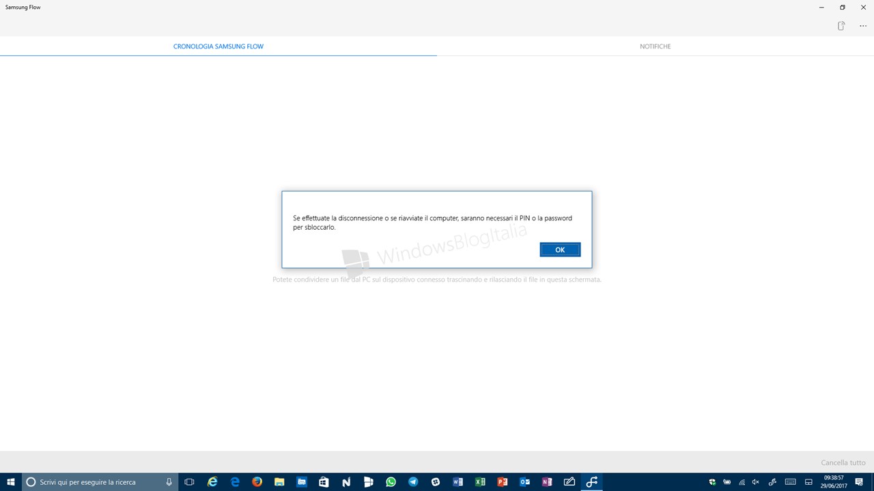Open the Windows Start menu
This screenshot has height=491, width=874.
coord(11,482)
